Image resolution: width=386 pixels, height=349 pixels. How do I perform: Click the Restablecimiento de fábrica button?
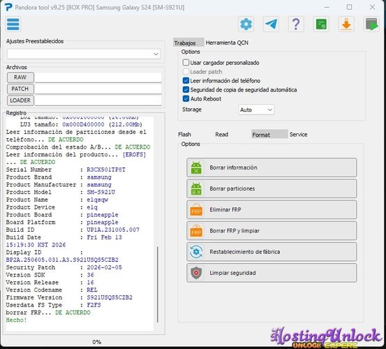click(x=272, y=252)
